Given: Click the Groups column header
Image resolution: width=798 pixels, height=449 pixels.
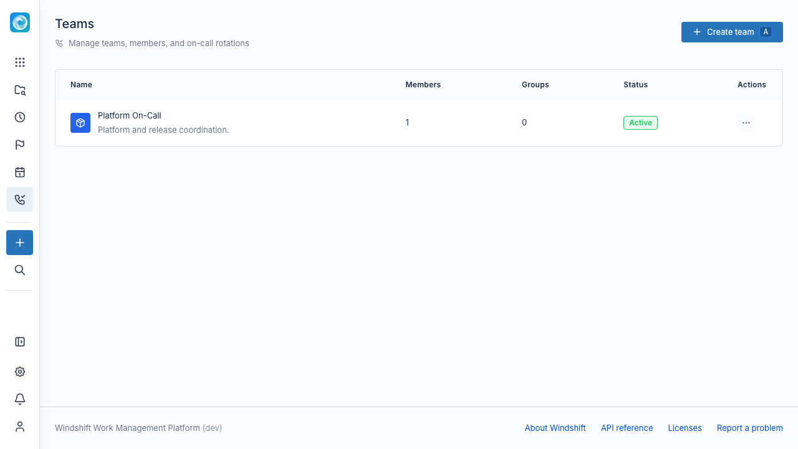Looking at the screenshot, I should 536,85.
